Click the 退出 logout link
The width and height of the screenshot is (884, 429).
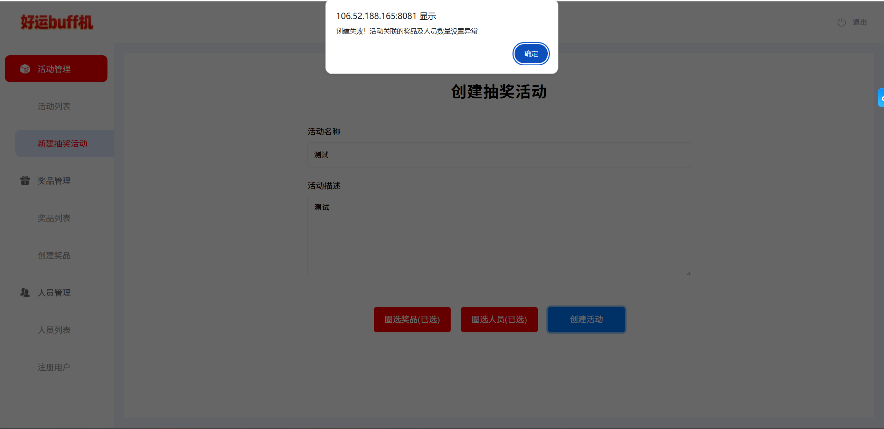(859, 22)
